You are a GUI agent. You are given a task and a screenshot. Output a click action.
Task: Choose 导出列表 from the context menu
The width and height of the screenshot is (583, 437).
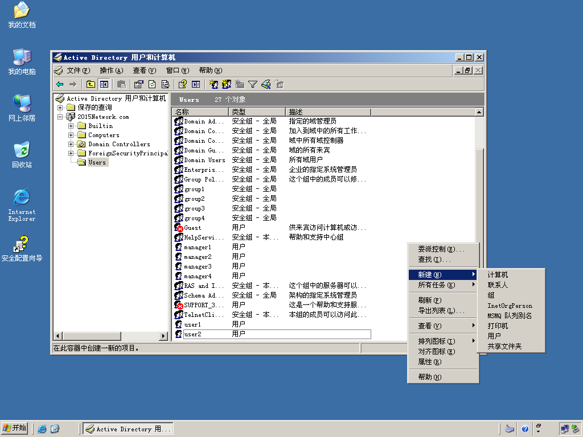tap(442, 311)
